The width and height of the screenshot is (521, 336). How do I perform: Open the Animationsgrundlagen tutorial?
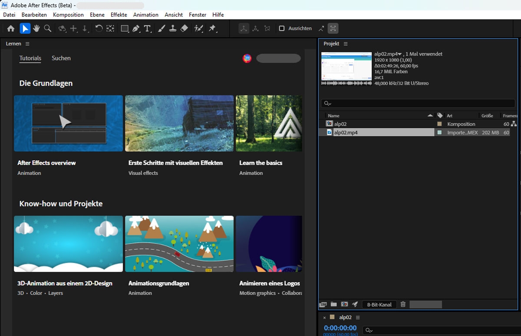pyautogui.click(x=179, y=244)
